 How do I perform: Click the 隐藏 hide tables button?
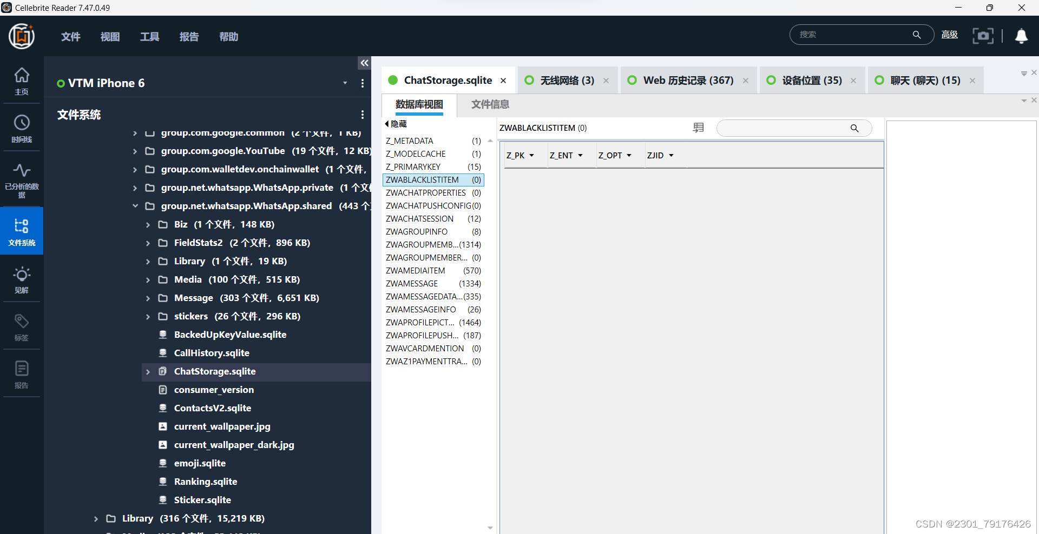click(x=396, y=124)
